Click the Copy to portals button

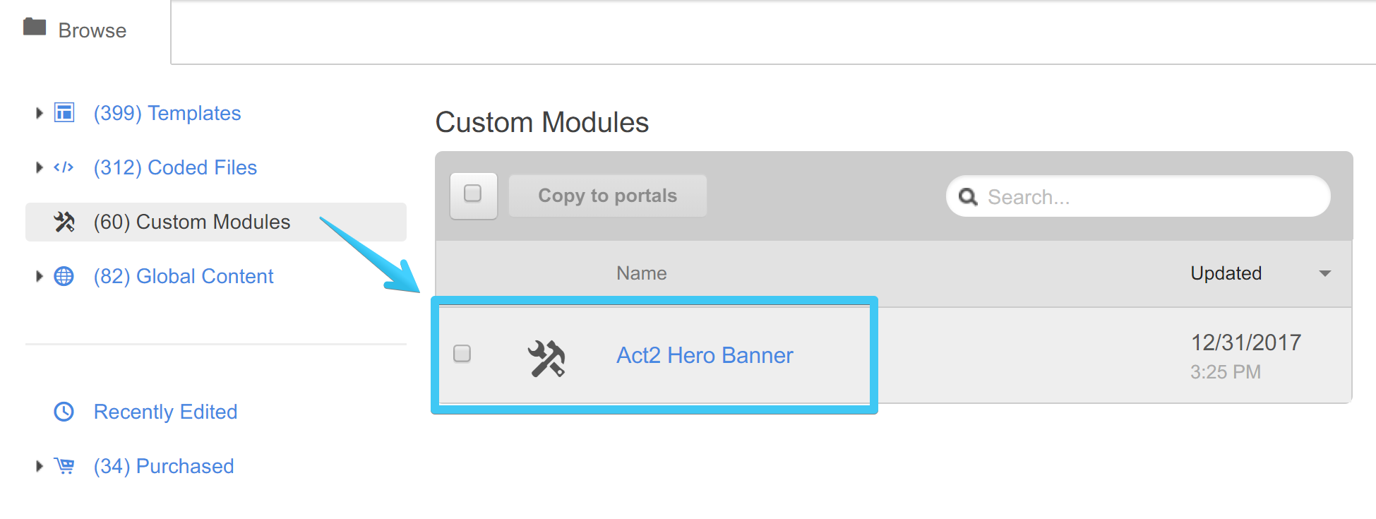607,196
